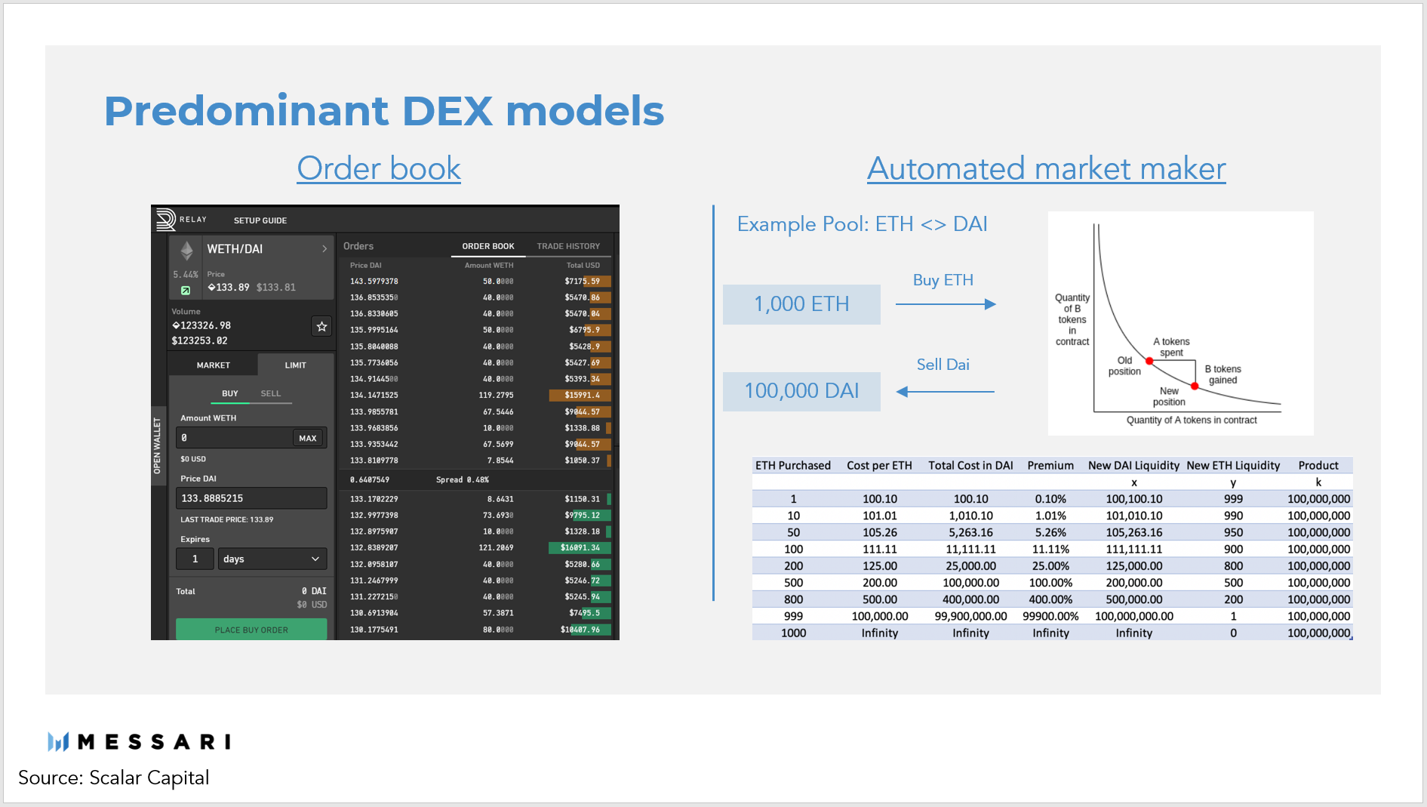Click the Relay logo icon
Viewport: 1427px width, 807px height.
(165, 220)
